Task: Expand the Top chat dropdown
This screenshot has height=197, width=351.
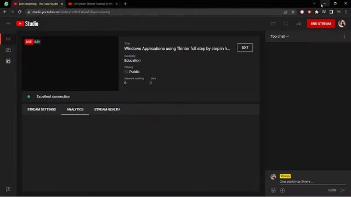Action: (x=280, y=37)
